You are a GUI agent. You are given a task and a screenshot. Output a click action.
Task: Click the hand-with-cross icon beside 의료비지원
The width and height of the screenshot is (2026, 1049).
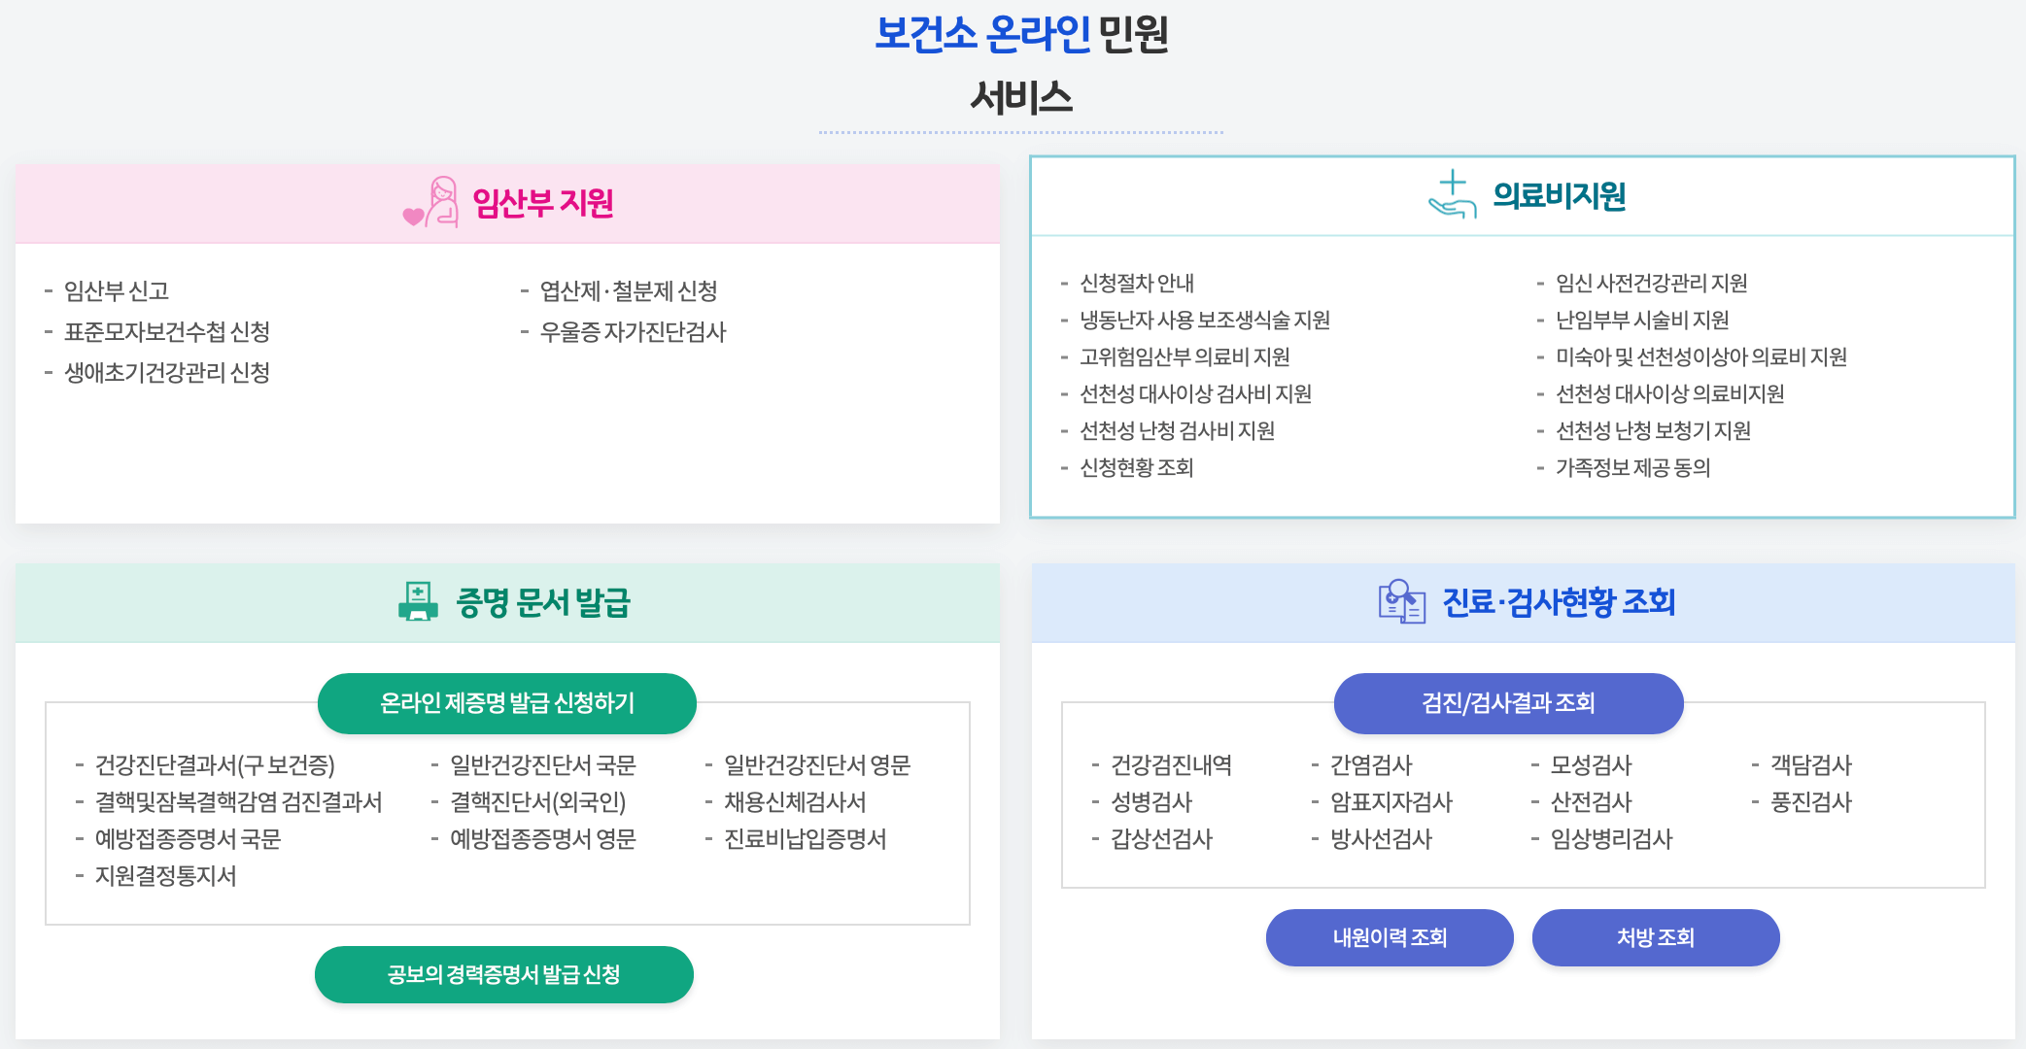(1450, 199)
